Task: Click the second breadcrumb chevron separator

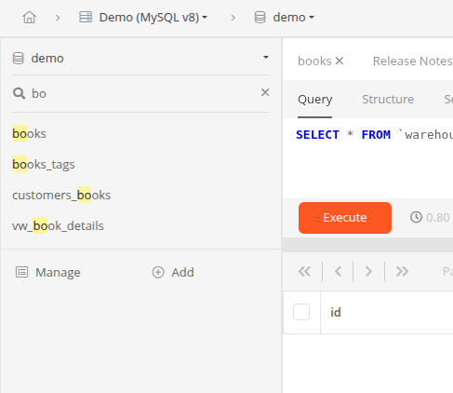Action: (x=233, y=18)
